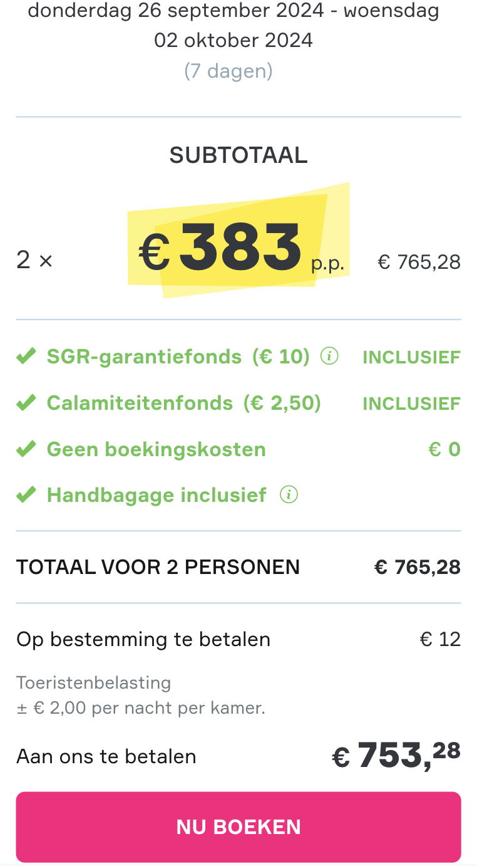
Task: Click the Handbagage inclusief text
Action: pos(157,495)
